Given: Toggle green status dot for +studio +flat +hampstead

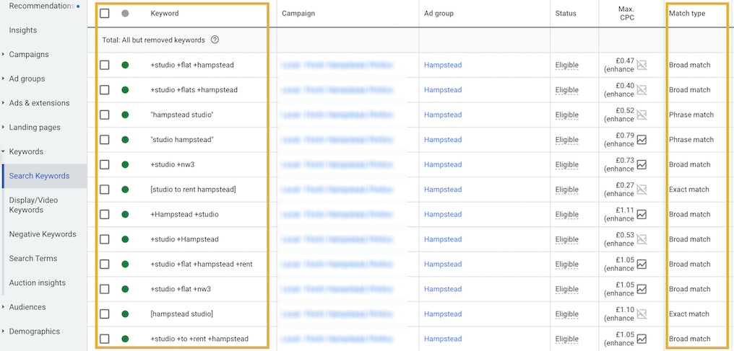Looking at the screenshot, I should pos(125,65).
